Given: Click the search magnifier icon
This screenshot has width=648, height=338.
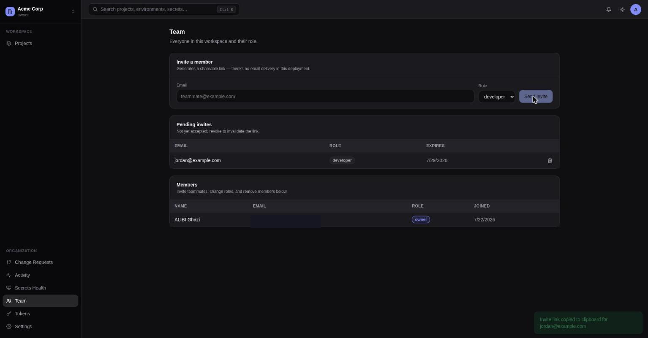Looking at the screenshot, I should (x=95, y=9).
